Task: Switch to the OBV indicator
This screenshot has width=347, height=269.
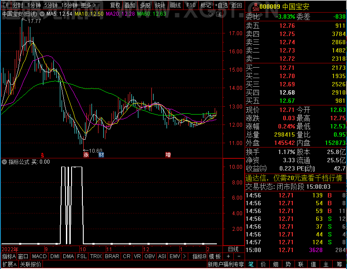Action: pyautogui.click(x=150, y=256)
